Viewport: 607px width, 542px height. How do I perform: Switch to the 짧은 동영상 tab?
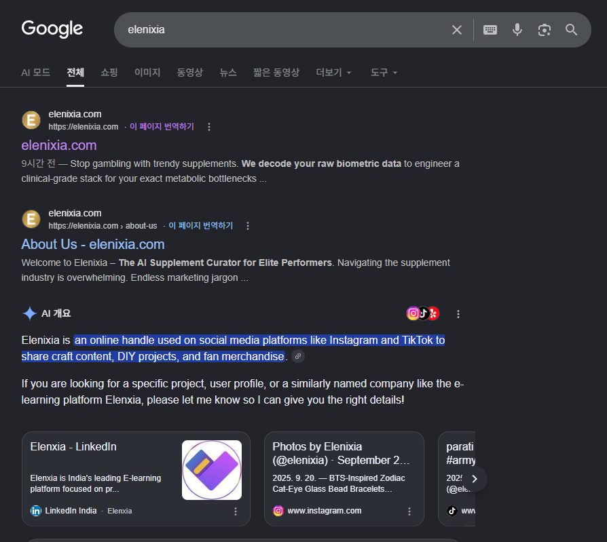tap(276, 73)
